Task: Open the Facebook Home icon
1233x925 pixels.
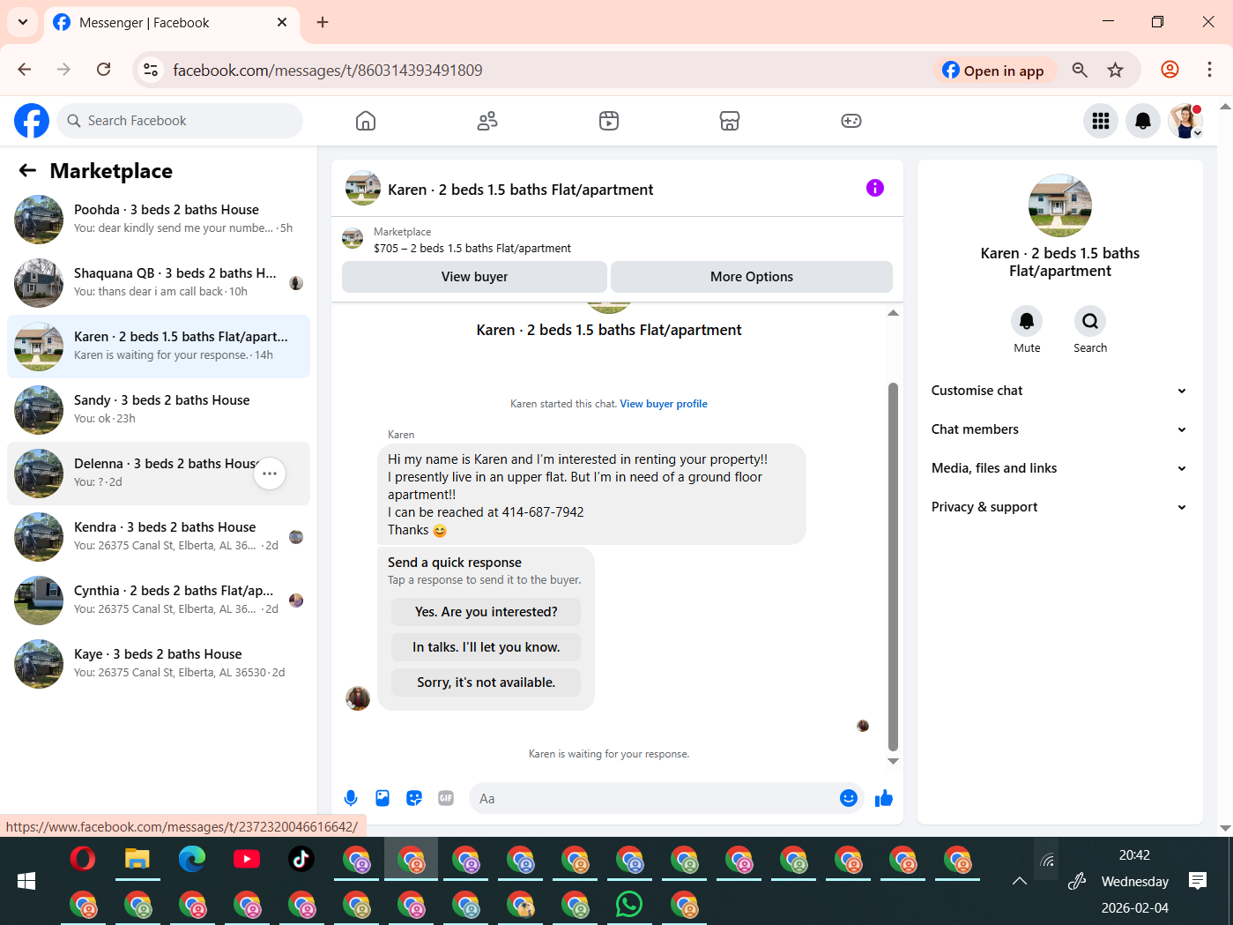Action: point(366,121)
